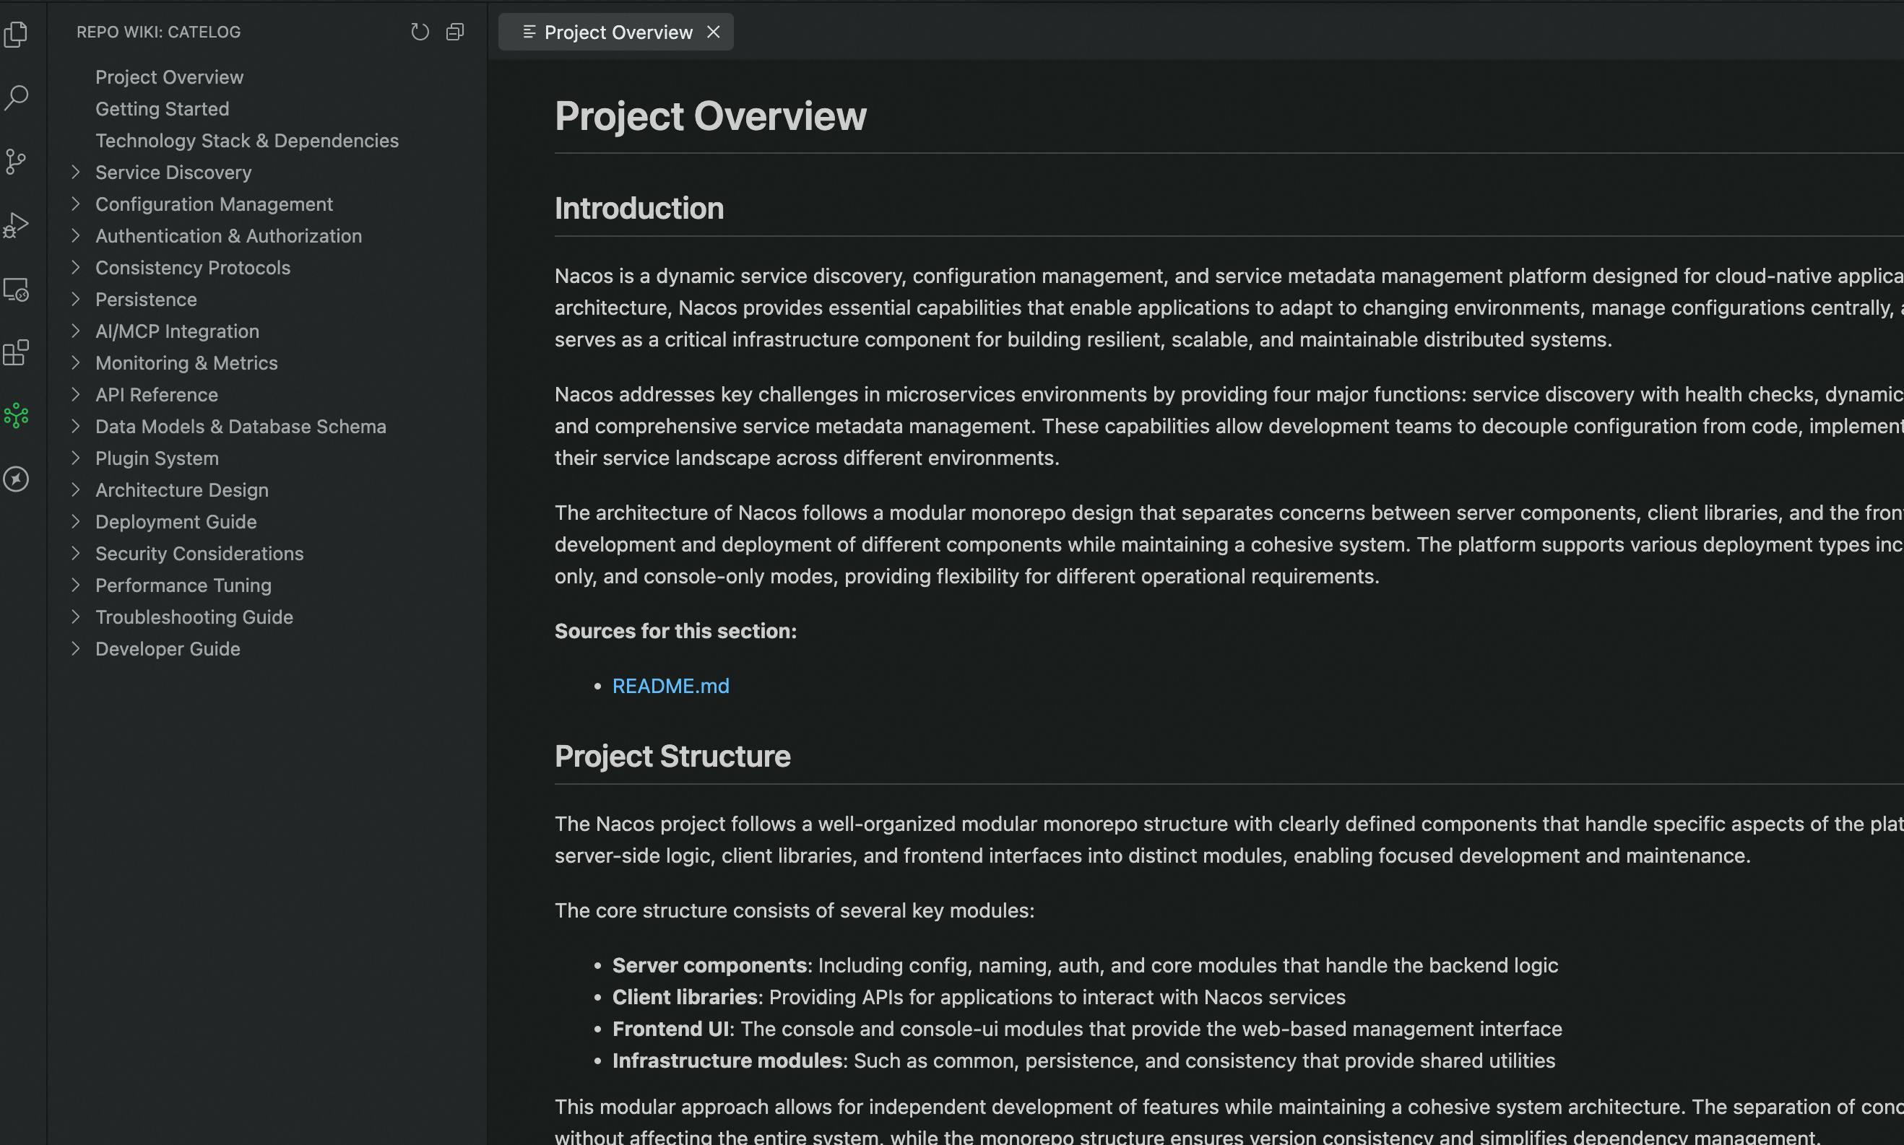The height and width of the screenshot is (1145, 1904).
Task: Expand the Persistence section
Action: tap(76, 300)
